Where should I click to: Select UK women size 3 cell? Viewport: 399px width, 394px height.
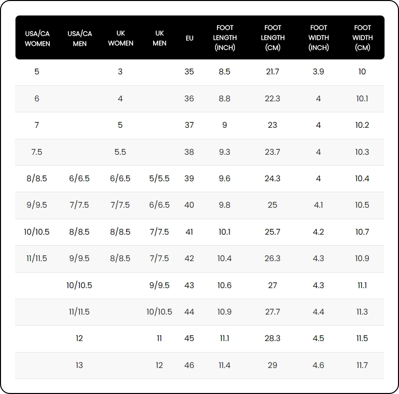(120, 72)
